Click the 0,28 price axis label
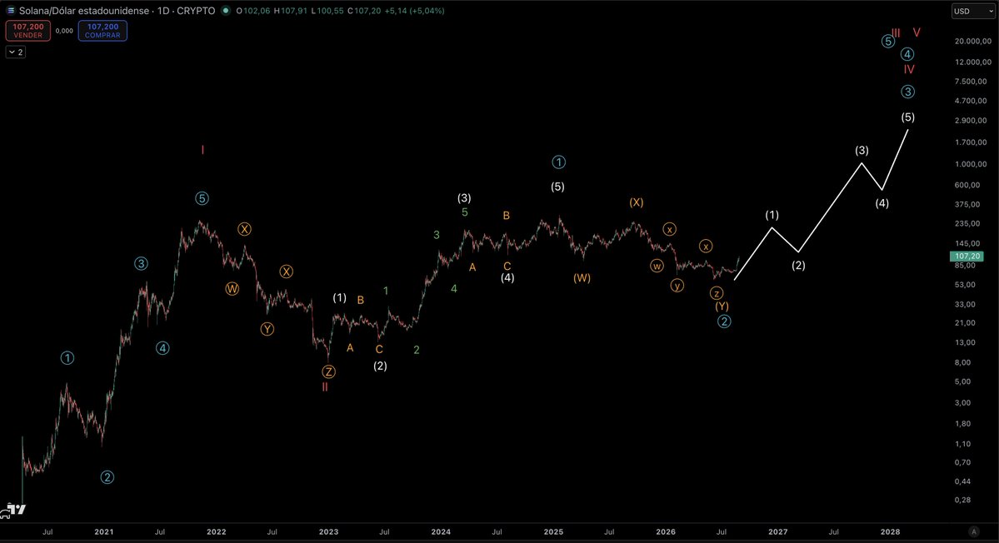The image size is (999, 543). coord(963,501)
